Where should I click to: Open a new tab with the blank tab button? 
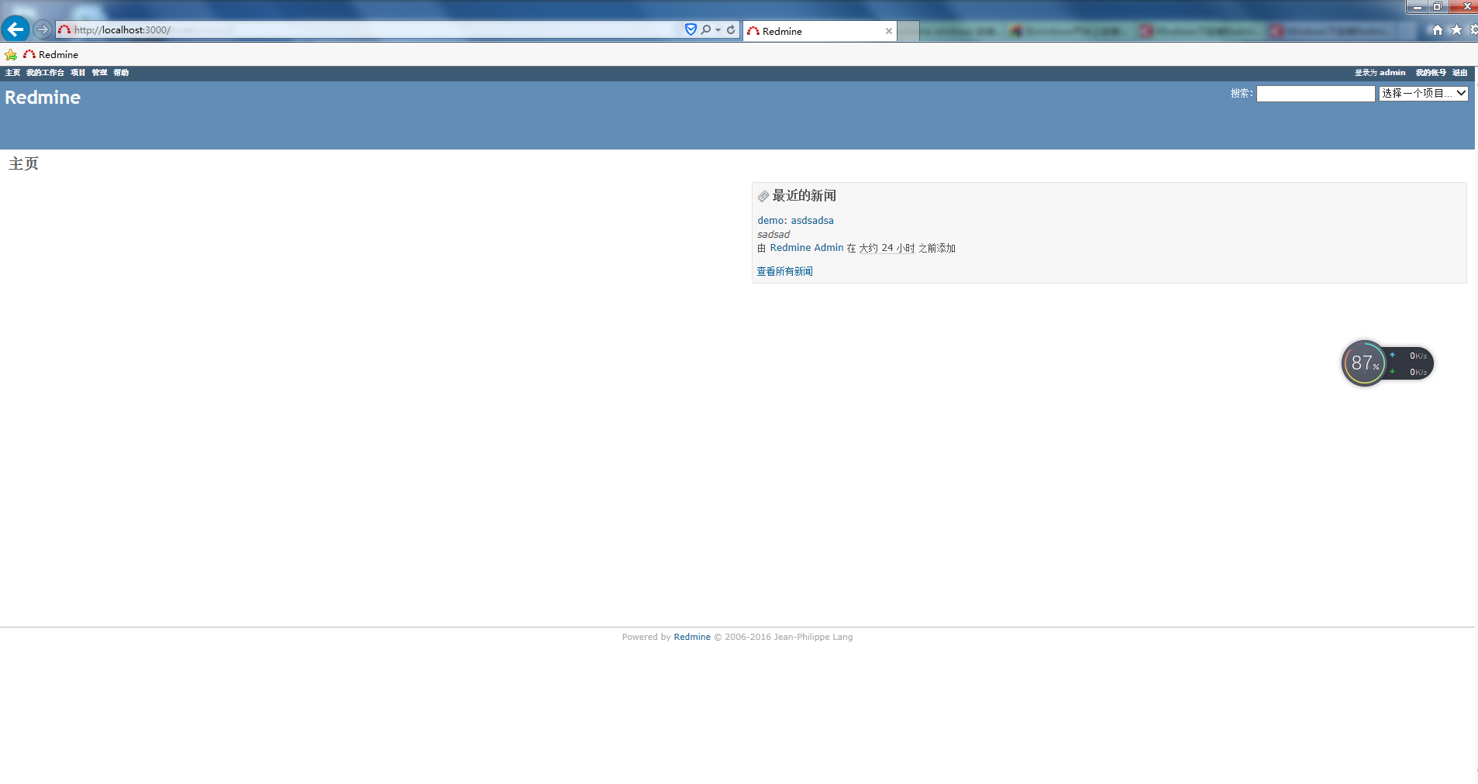click(x=908, y=31)
